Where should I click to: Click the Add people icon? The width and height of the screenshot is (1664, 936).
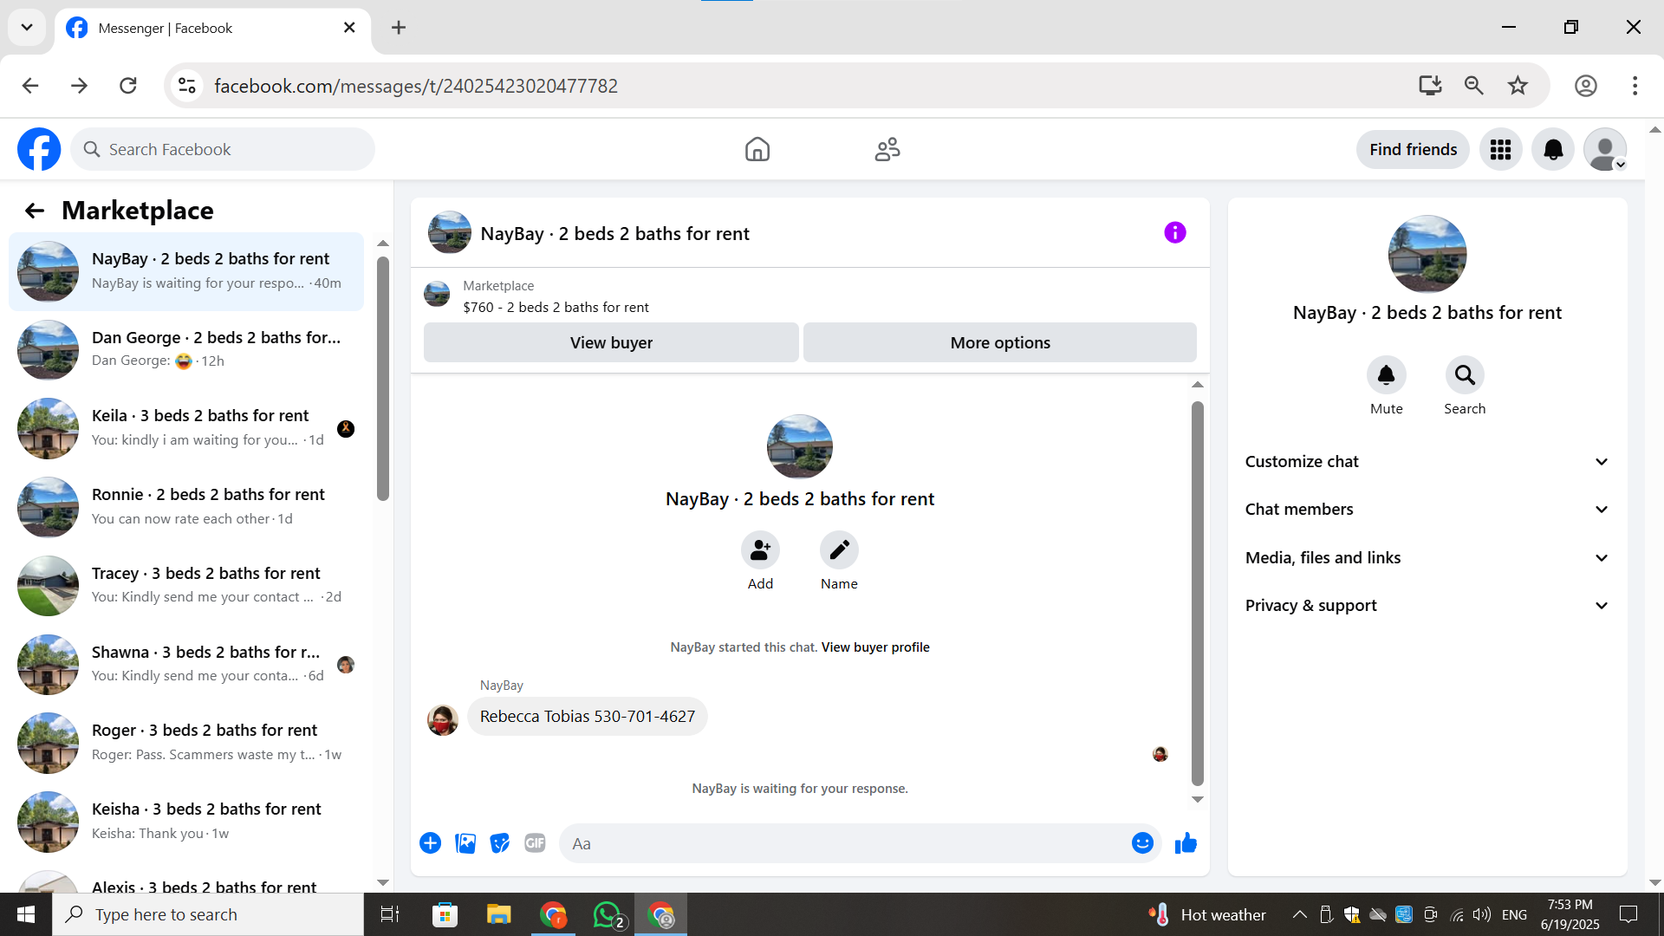pos(760,550)
